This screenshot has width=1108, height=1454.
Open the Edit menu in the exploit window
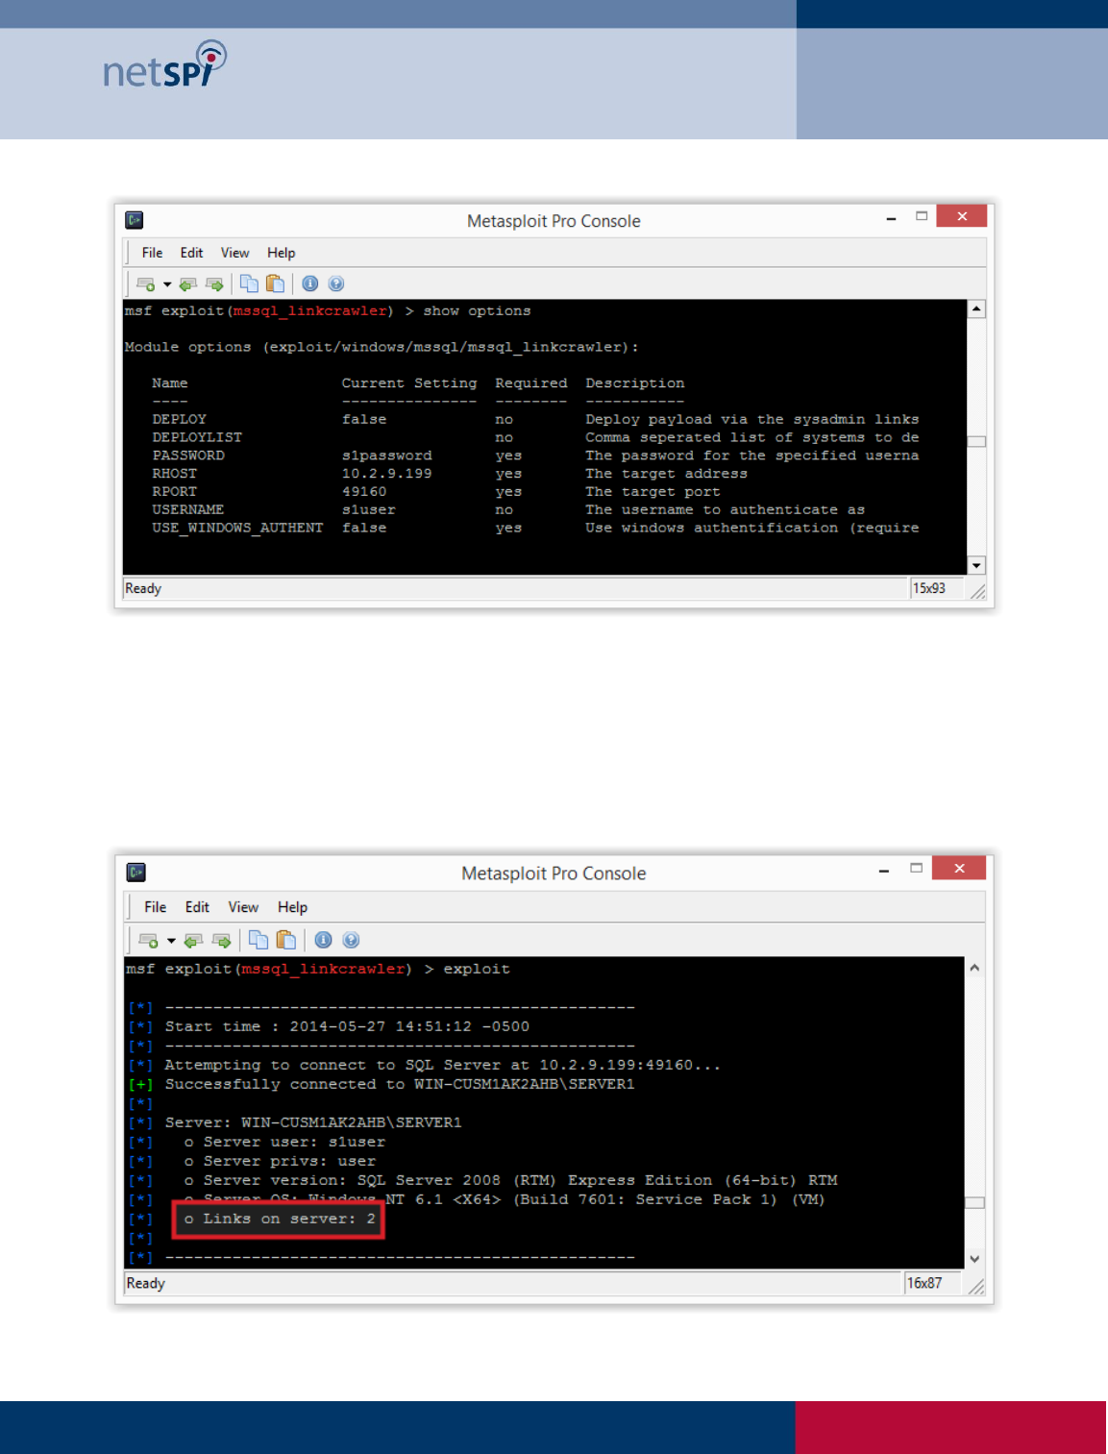197,907
